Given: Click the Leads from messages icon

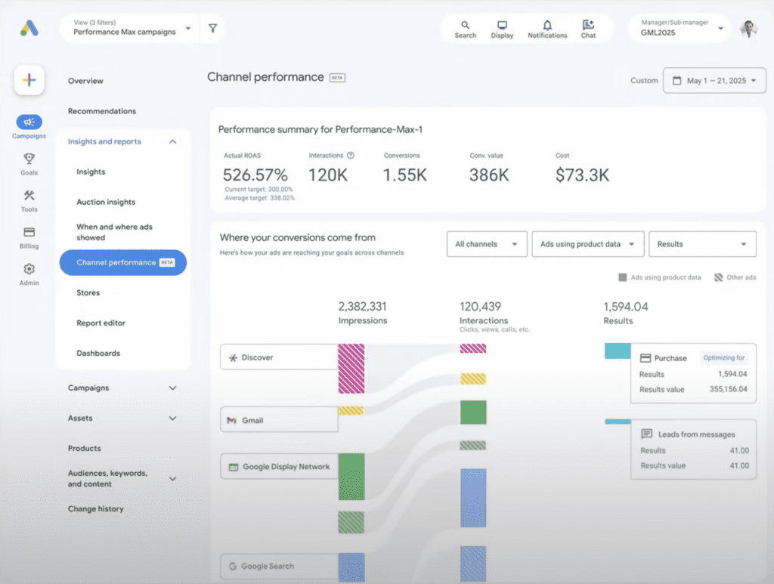Looking at the screenshot, I should point(646,434).
